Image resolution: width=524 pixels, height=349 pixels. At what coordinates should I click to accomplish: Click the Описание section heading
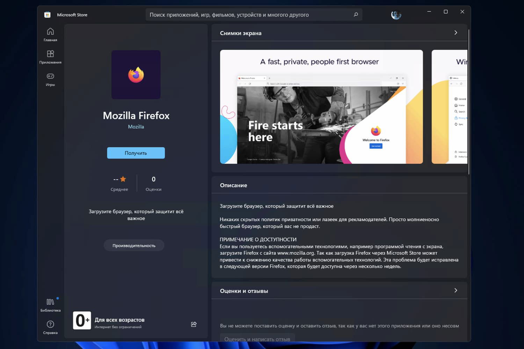click(233, 185)
